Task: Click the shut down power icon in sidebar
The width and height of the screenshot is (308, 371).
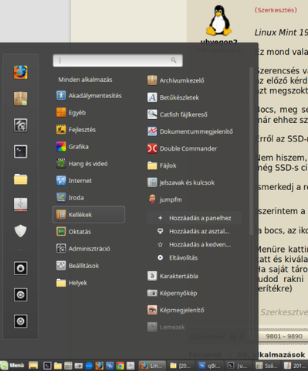Action: [x=21, y=321]
